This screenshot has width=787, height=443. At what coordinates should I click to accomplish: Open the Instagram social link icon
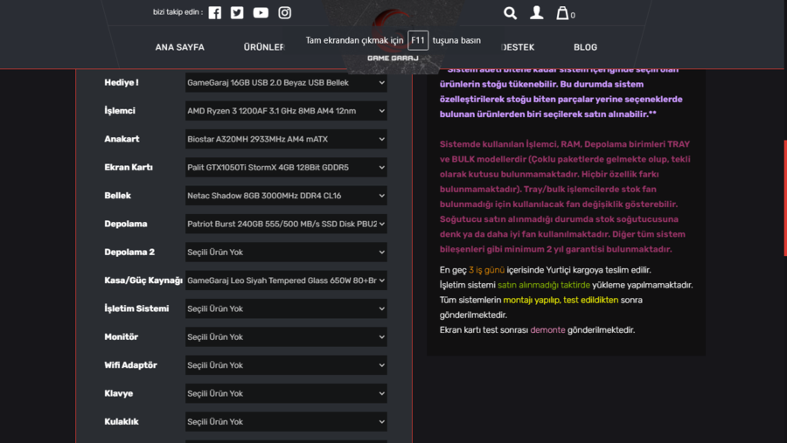click(x=284, y=12)
